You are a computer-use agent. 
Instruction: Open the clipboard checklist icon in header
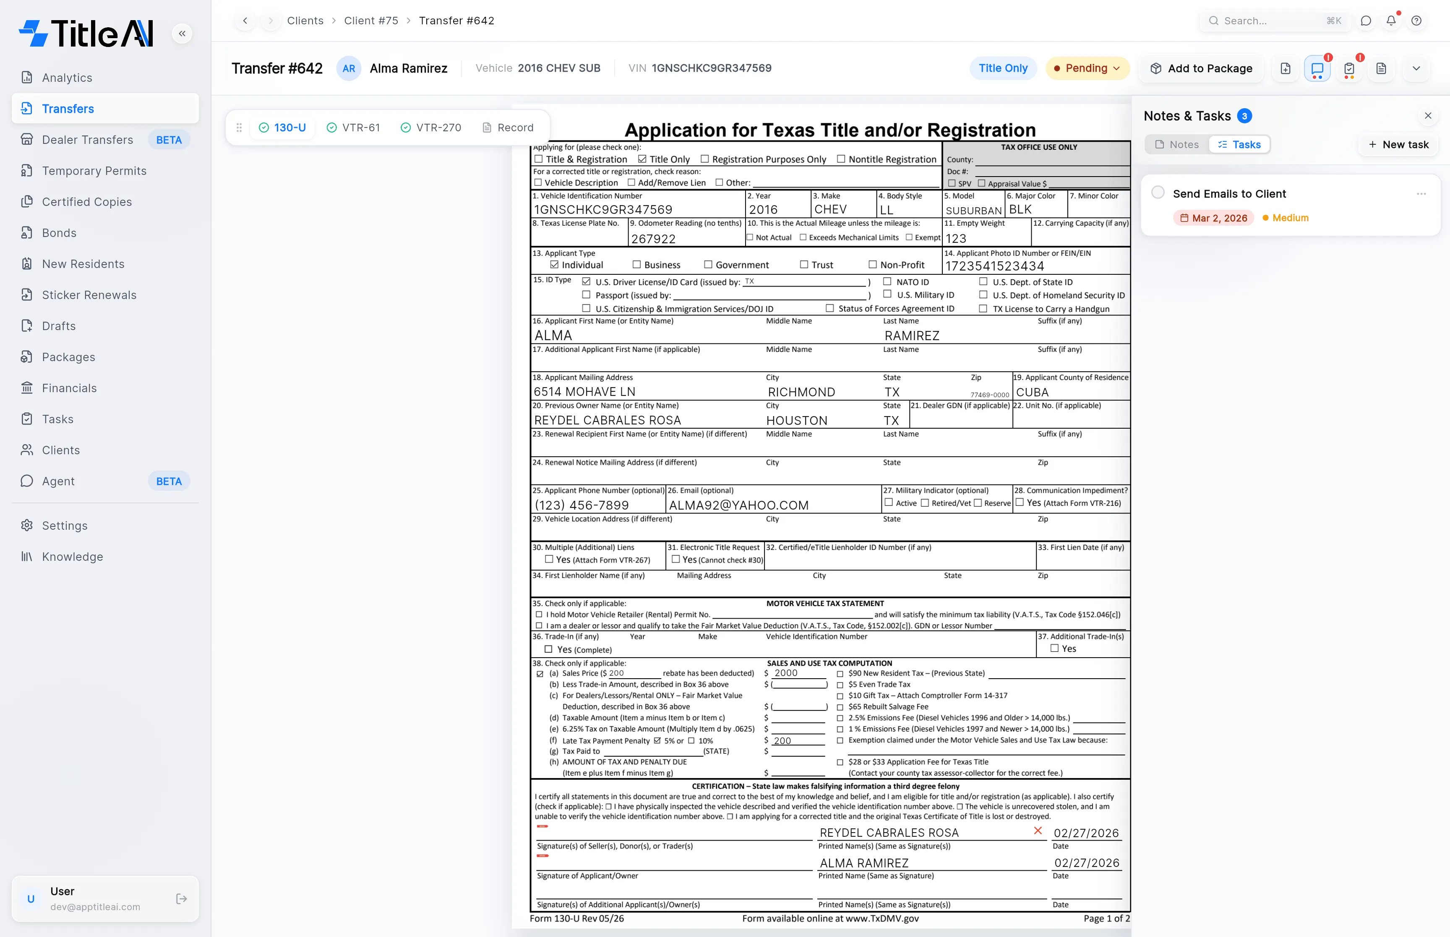pyautogui.click(x=1349, y=69)
